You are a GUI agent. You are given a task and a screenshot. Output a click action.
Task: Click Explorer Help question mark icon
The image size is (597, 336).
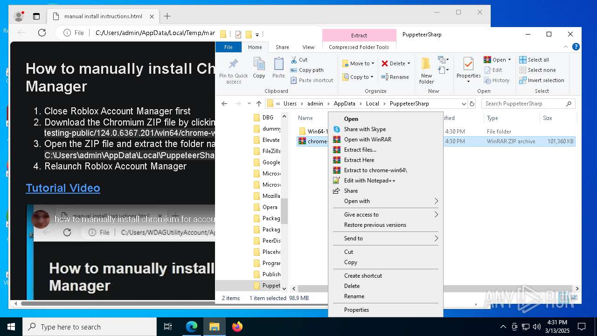point(576,47)
